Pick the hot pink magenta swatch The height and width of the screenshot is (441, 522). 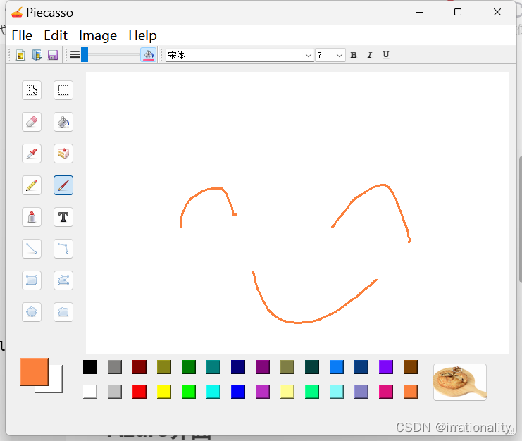coord(386,392)
